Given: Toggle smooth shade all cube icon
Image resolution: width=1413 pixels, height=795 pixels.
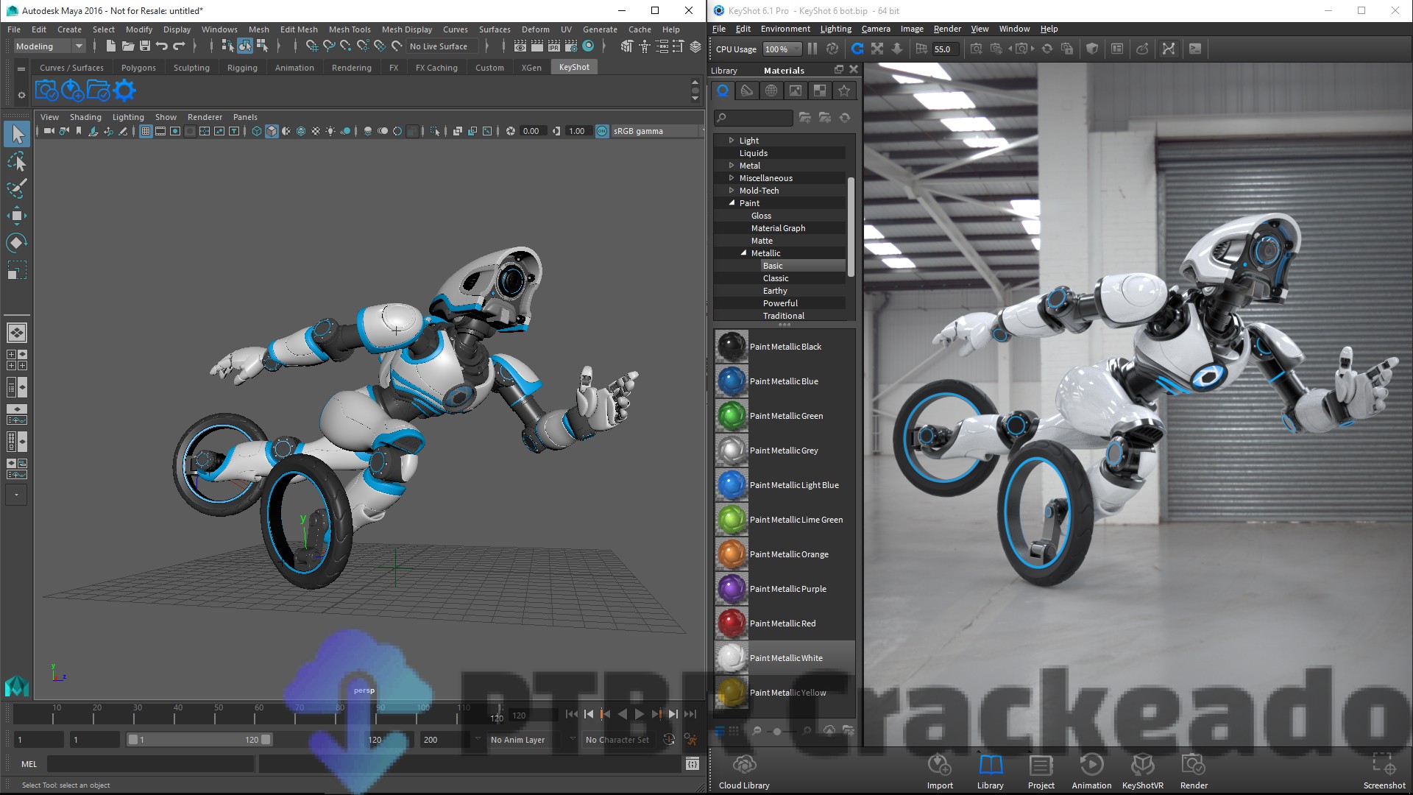Looking at the screenshot, I should [x=272, y=131].
